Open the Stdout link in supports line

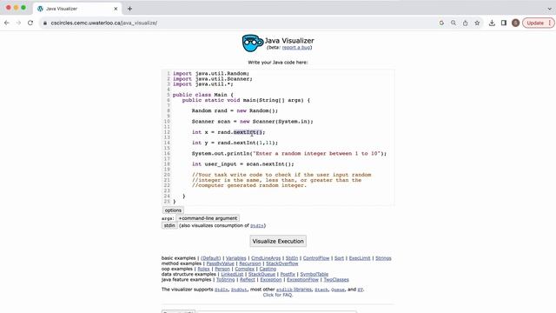click(239, 290)
